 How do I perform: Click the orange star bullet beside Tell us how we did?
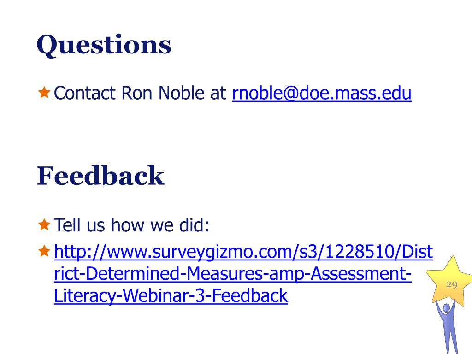44,224
